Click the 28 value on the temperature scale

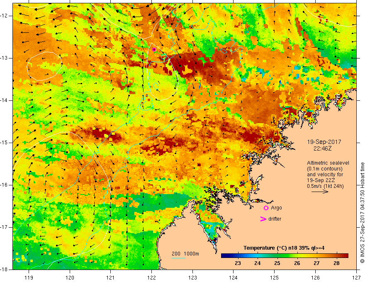click(336, 263)
